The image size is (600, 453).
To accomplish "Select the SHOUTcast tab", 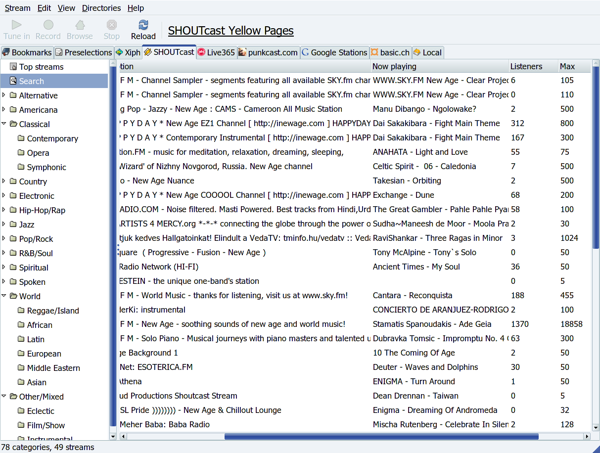I will (169, 52).
